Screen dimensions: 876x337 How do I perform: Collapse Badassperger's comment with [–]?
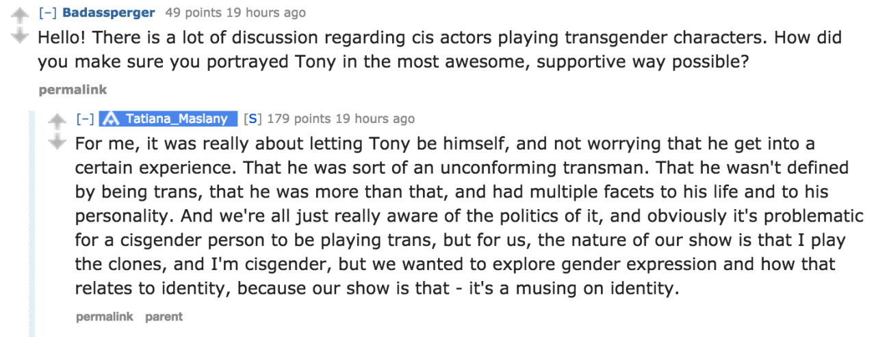pyautogui.click(x=47, y=13)
